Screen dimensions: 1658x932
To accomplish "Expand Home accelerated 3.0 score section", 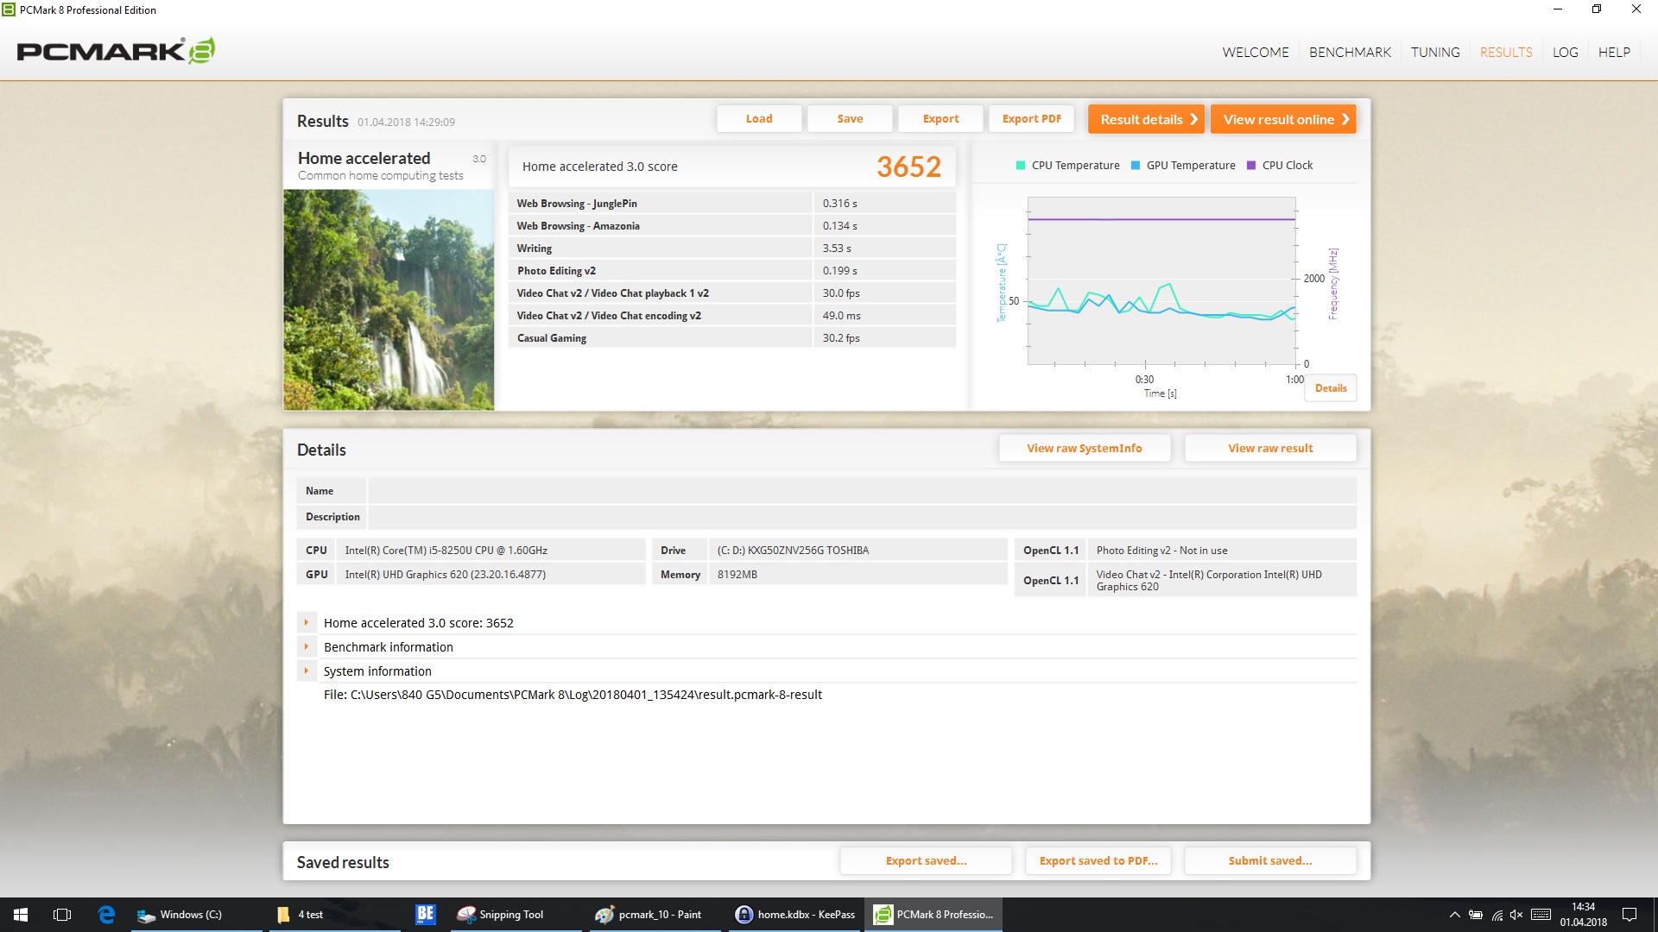I will pos(307,622).
